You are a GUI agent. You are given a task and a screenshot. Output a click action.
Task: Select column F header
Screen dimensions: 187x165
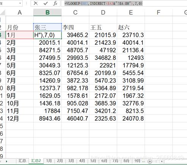coord(159,12)
